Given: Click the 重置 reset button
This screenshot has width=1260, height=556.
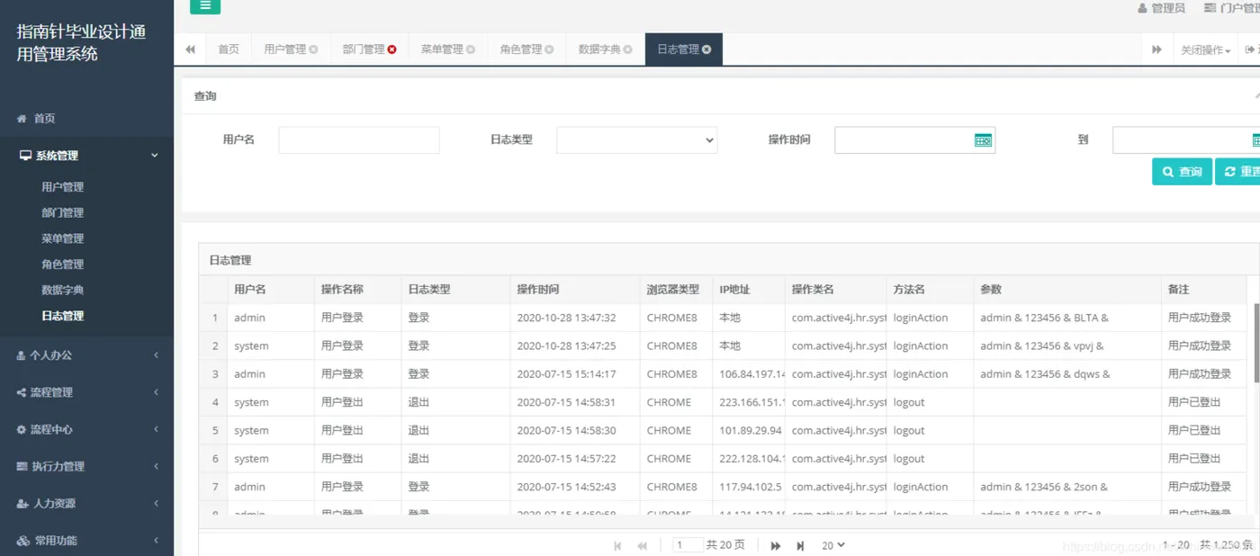Looking at the screenshot, I should [1238, 172].
